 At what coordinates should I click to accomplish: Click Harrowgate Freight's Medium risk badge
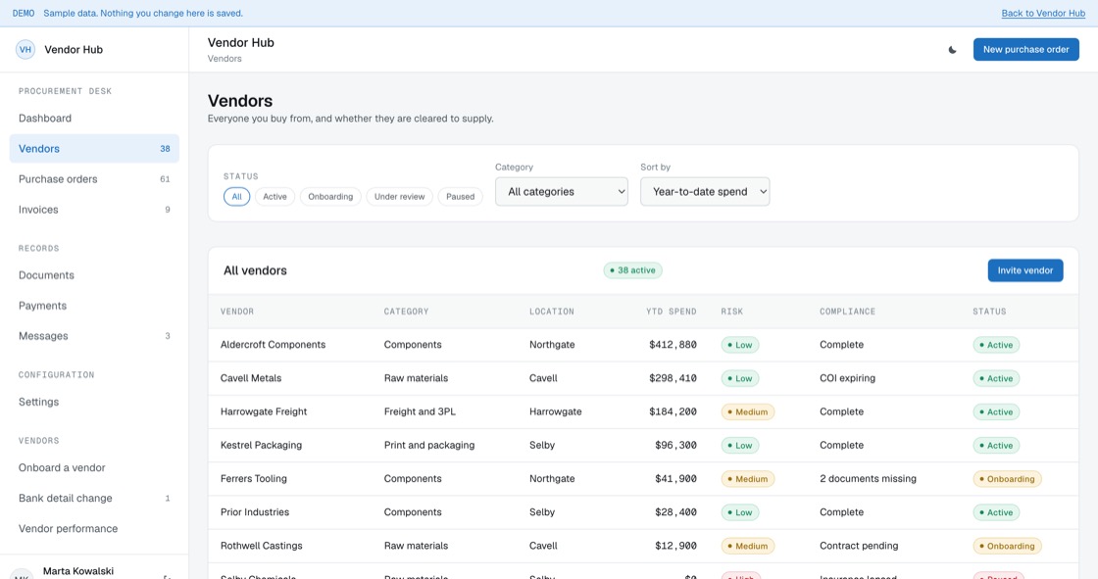click(x=748, y=412)
